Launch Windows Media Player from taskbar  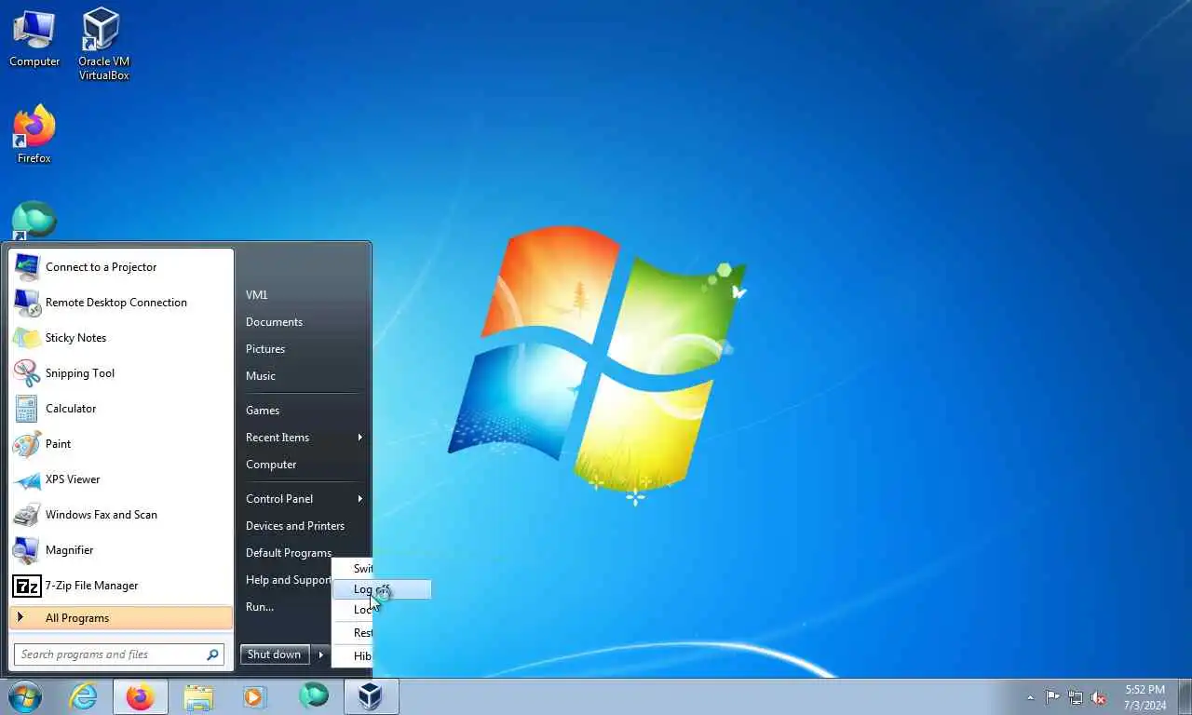pos(252,696)
